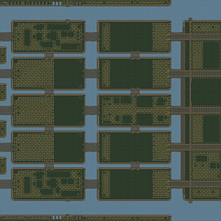The width and height of the screenshot is (221, 221).
Task: Click the blue striped dock on the top shoreline
Action: pos(57,3)
